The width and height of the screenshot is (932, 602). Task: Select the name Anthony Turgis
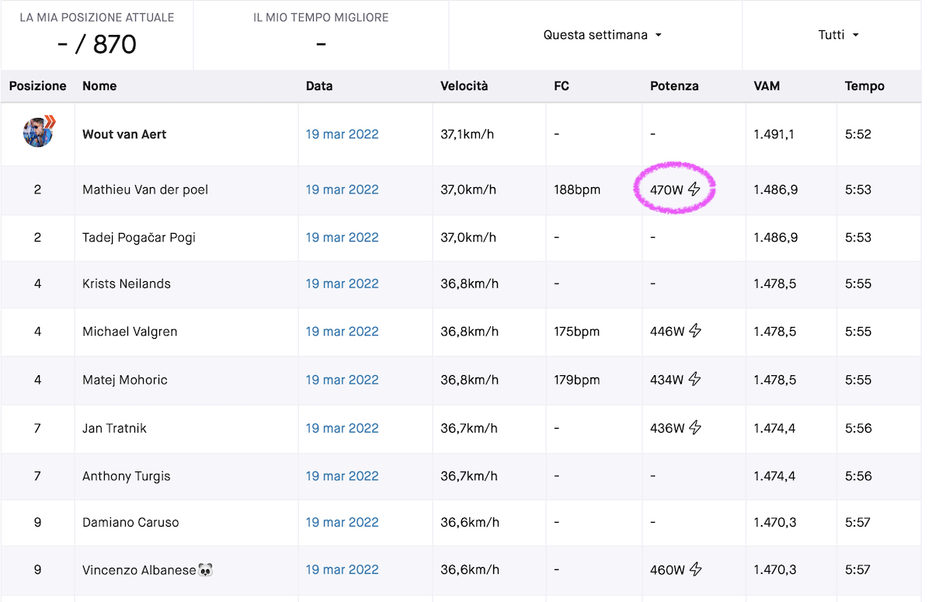click(x=127, y=476)
